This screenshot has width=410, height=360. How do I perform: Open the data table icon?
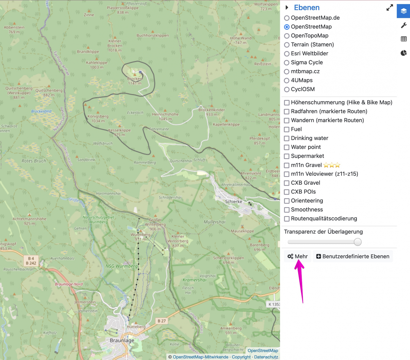pos(404,39)
